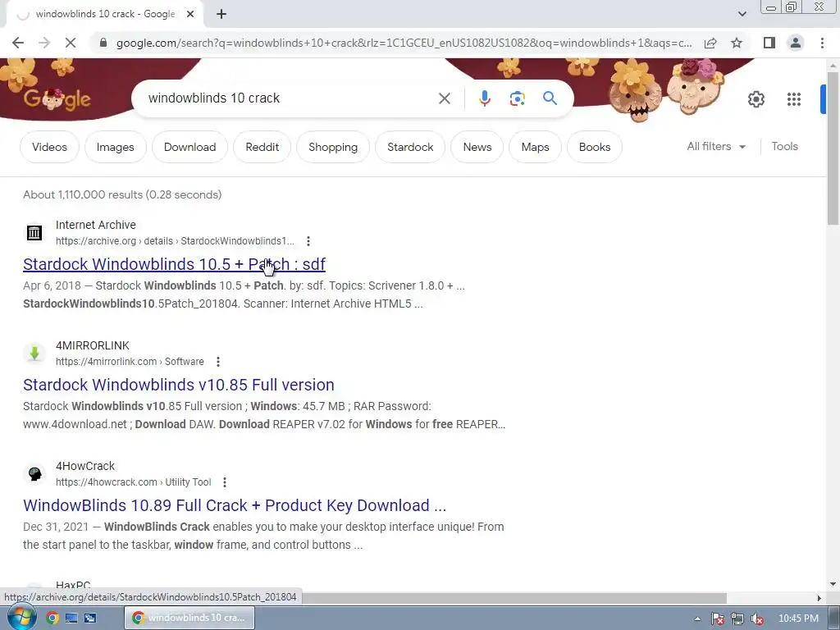
Task: Open the search Tools options
Action: coord(784,146)
